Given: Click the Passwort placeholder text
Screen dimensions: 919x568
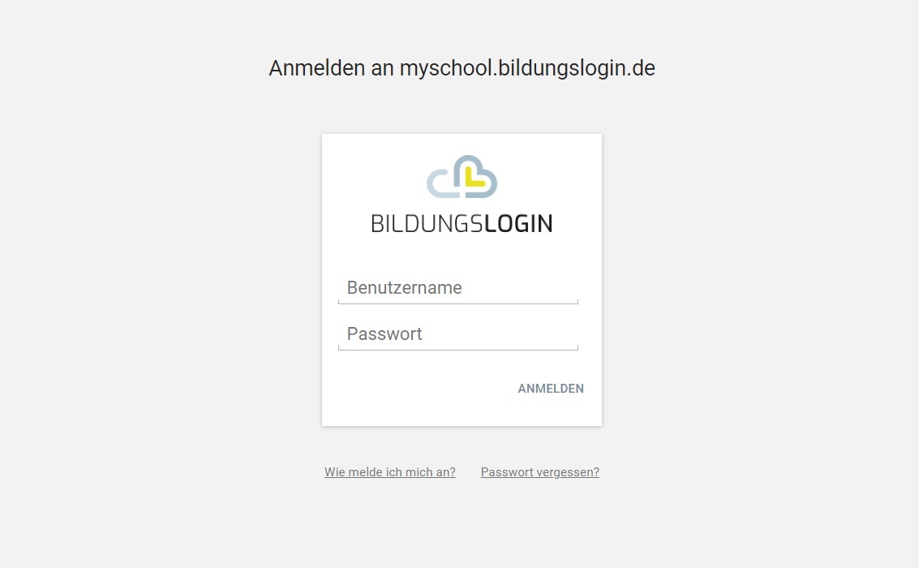Looking at the screenshot, I should [x=384, y=334].
